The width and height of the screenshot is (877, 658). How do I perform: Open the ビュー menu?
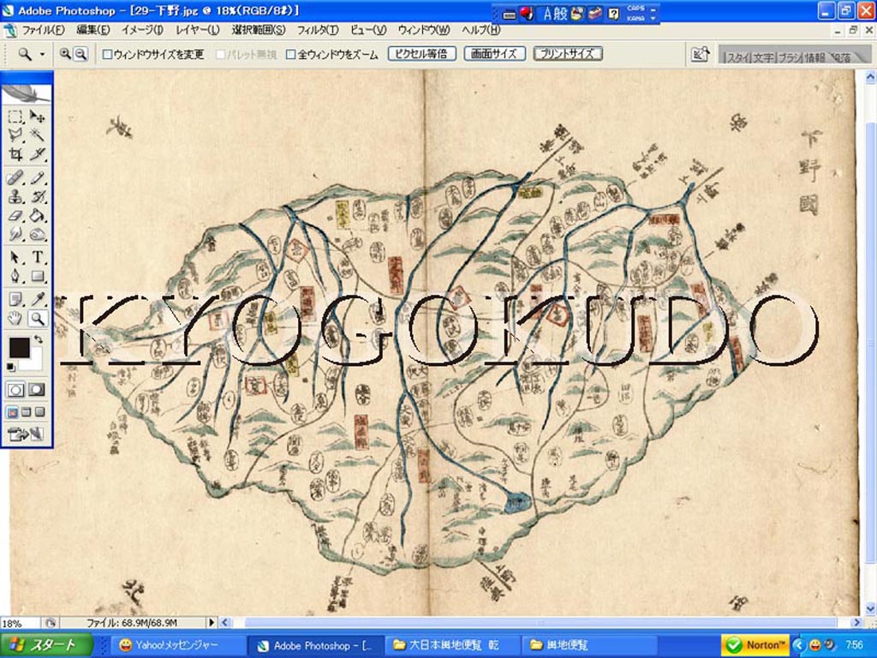pos(368,30)
